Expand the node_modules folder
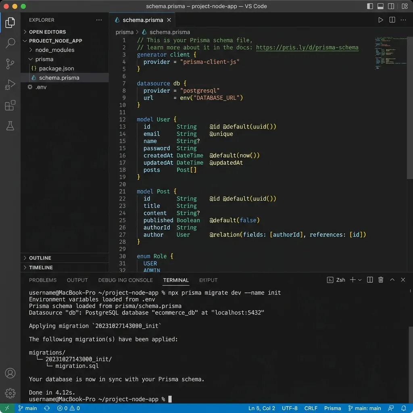Image resolution: width=413 pixels, height=413 pixels. coord(65,50)
